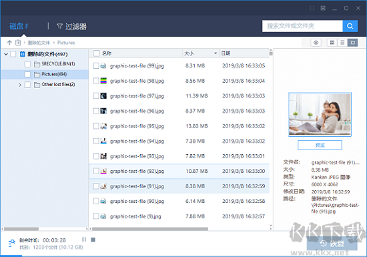Click the 8.38 MB size in details

[x=320, y=170]
